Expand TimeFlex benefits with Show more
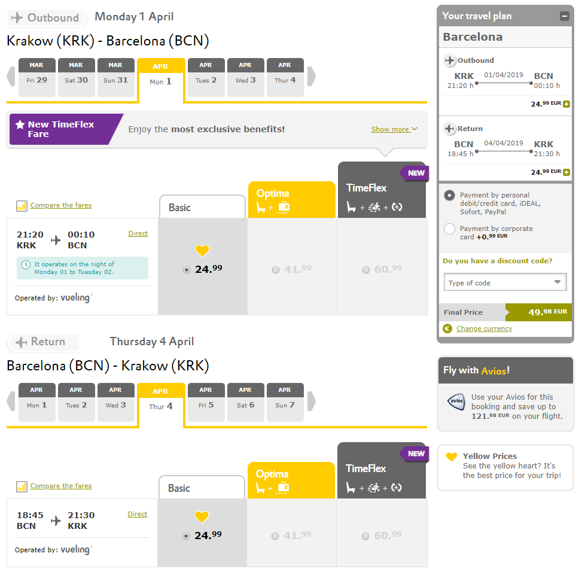The image size is (582, 572). (394, 129)
